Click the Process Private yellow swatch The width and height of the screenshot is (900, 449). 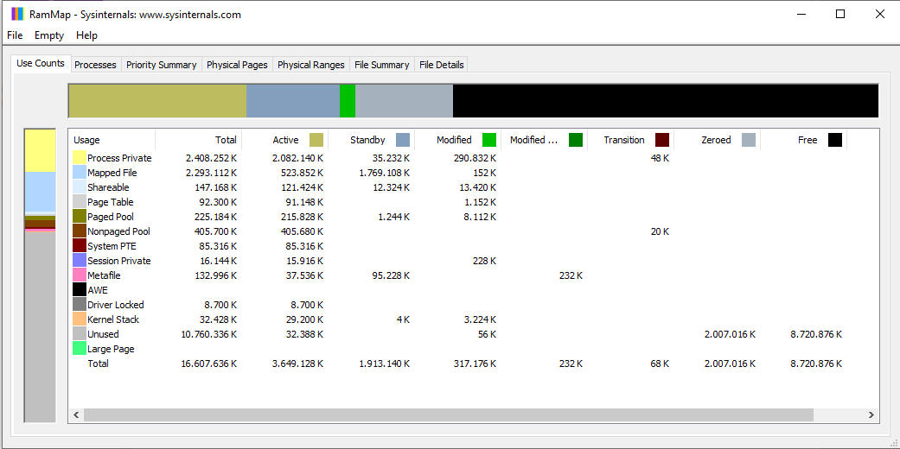(x=80, y=158)
